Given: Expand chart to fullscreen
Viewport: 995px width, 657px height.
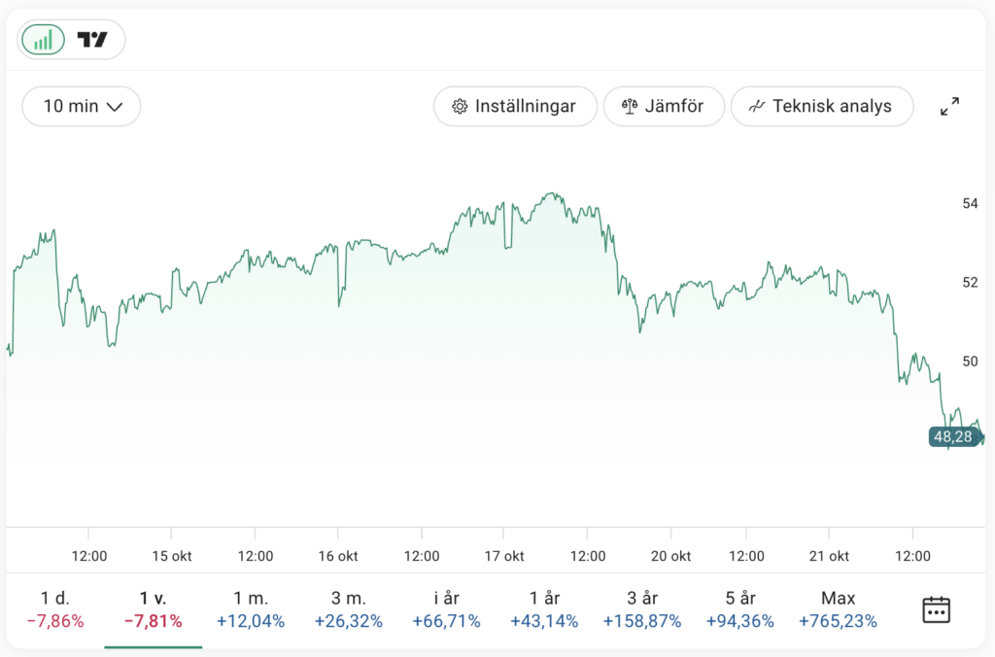Looking at the screenshot, I should (x=949, y=107).
